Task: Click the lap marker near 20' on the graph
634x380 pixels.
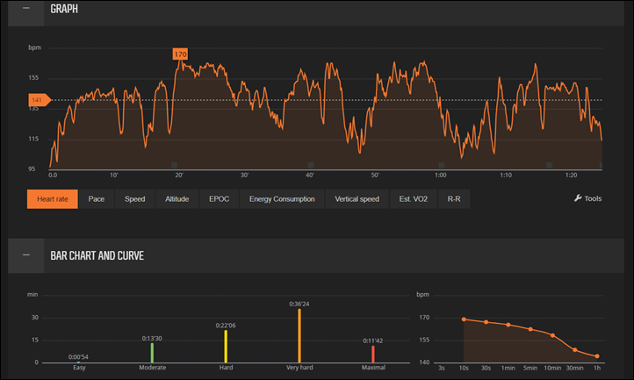Action: pos(174,165)
